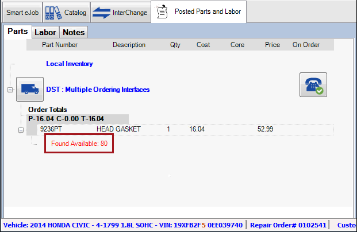Click the telephone order confirmed button

point(313,84)
